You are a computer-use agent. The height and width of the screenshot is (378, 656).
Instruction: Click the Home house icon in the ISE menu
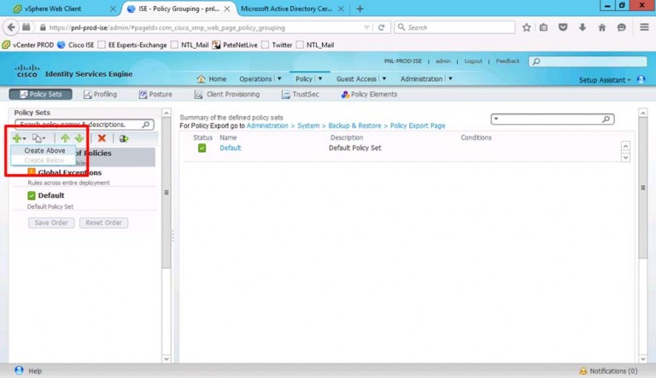click(202, 79)
